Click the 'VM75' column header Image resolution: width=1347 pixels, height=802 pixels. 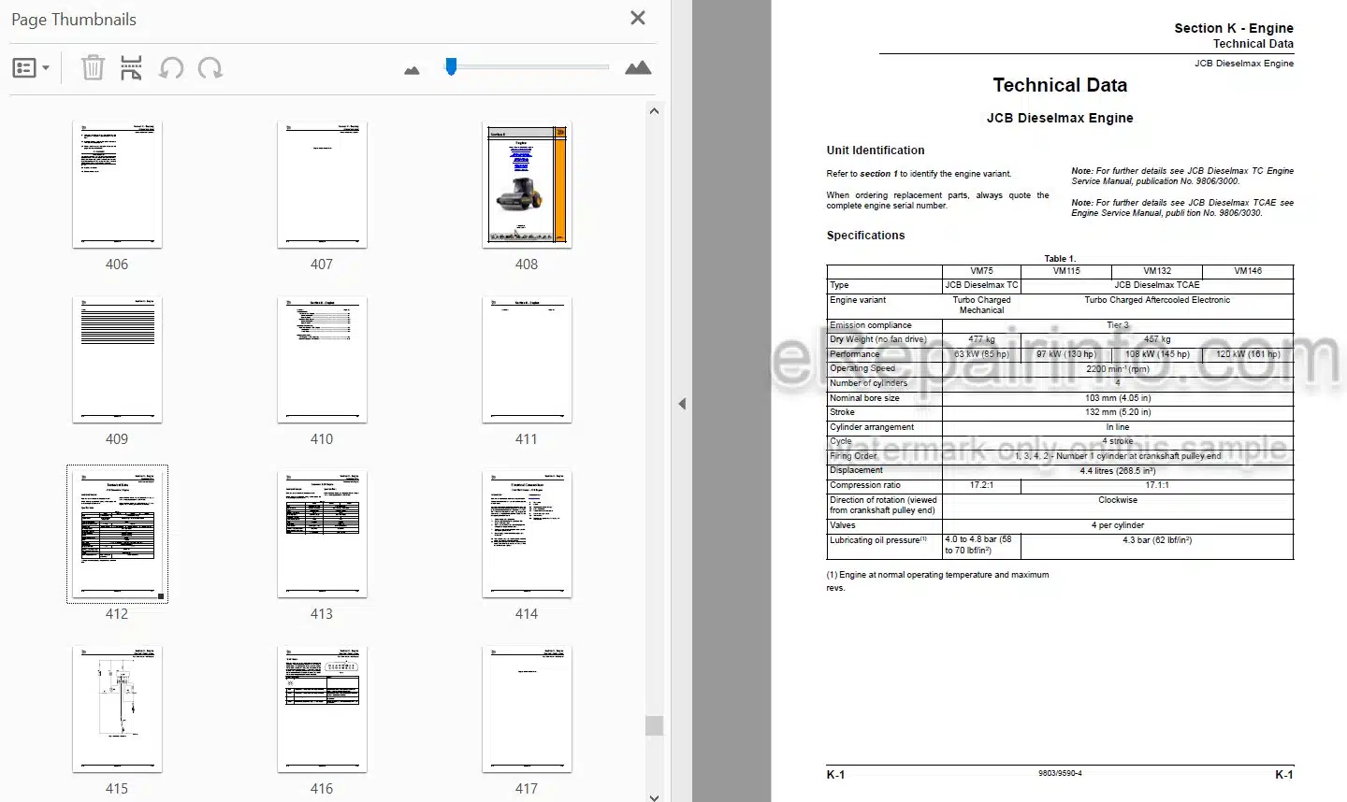981,271
